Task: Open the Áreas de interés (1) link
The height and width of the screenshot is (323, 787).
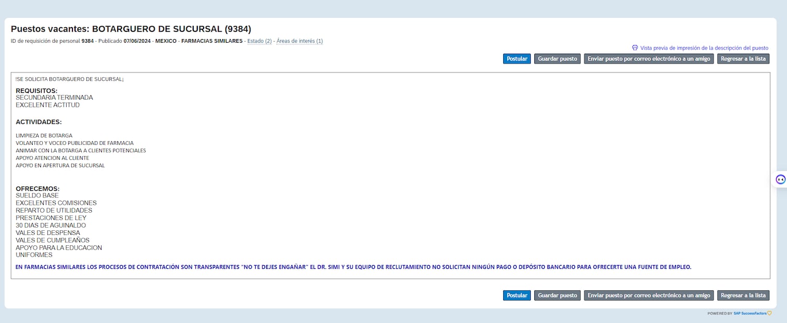Action: tap(299, 41)
